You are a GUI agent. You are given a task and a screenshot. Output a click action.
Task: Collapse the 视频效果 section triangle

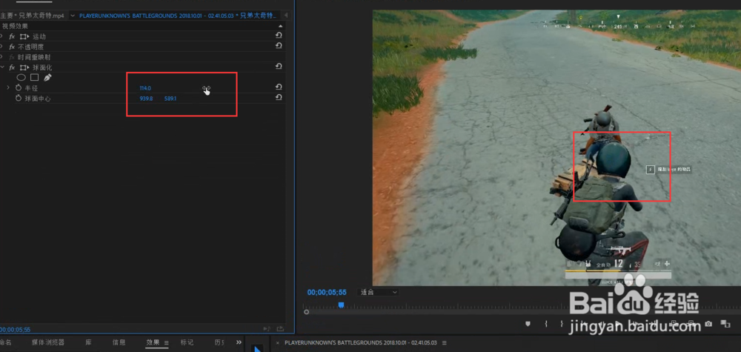click(x=281, y=26)
